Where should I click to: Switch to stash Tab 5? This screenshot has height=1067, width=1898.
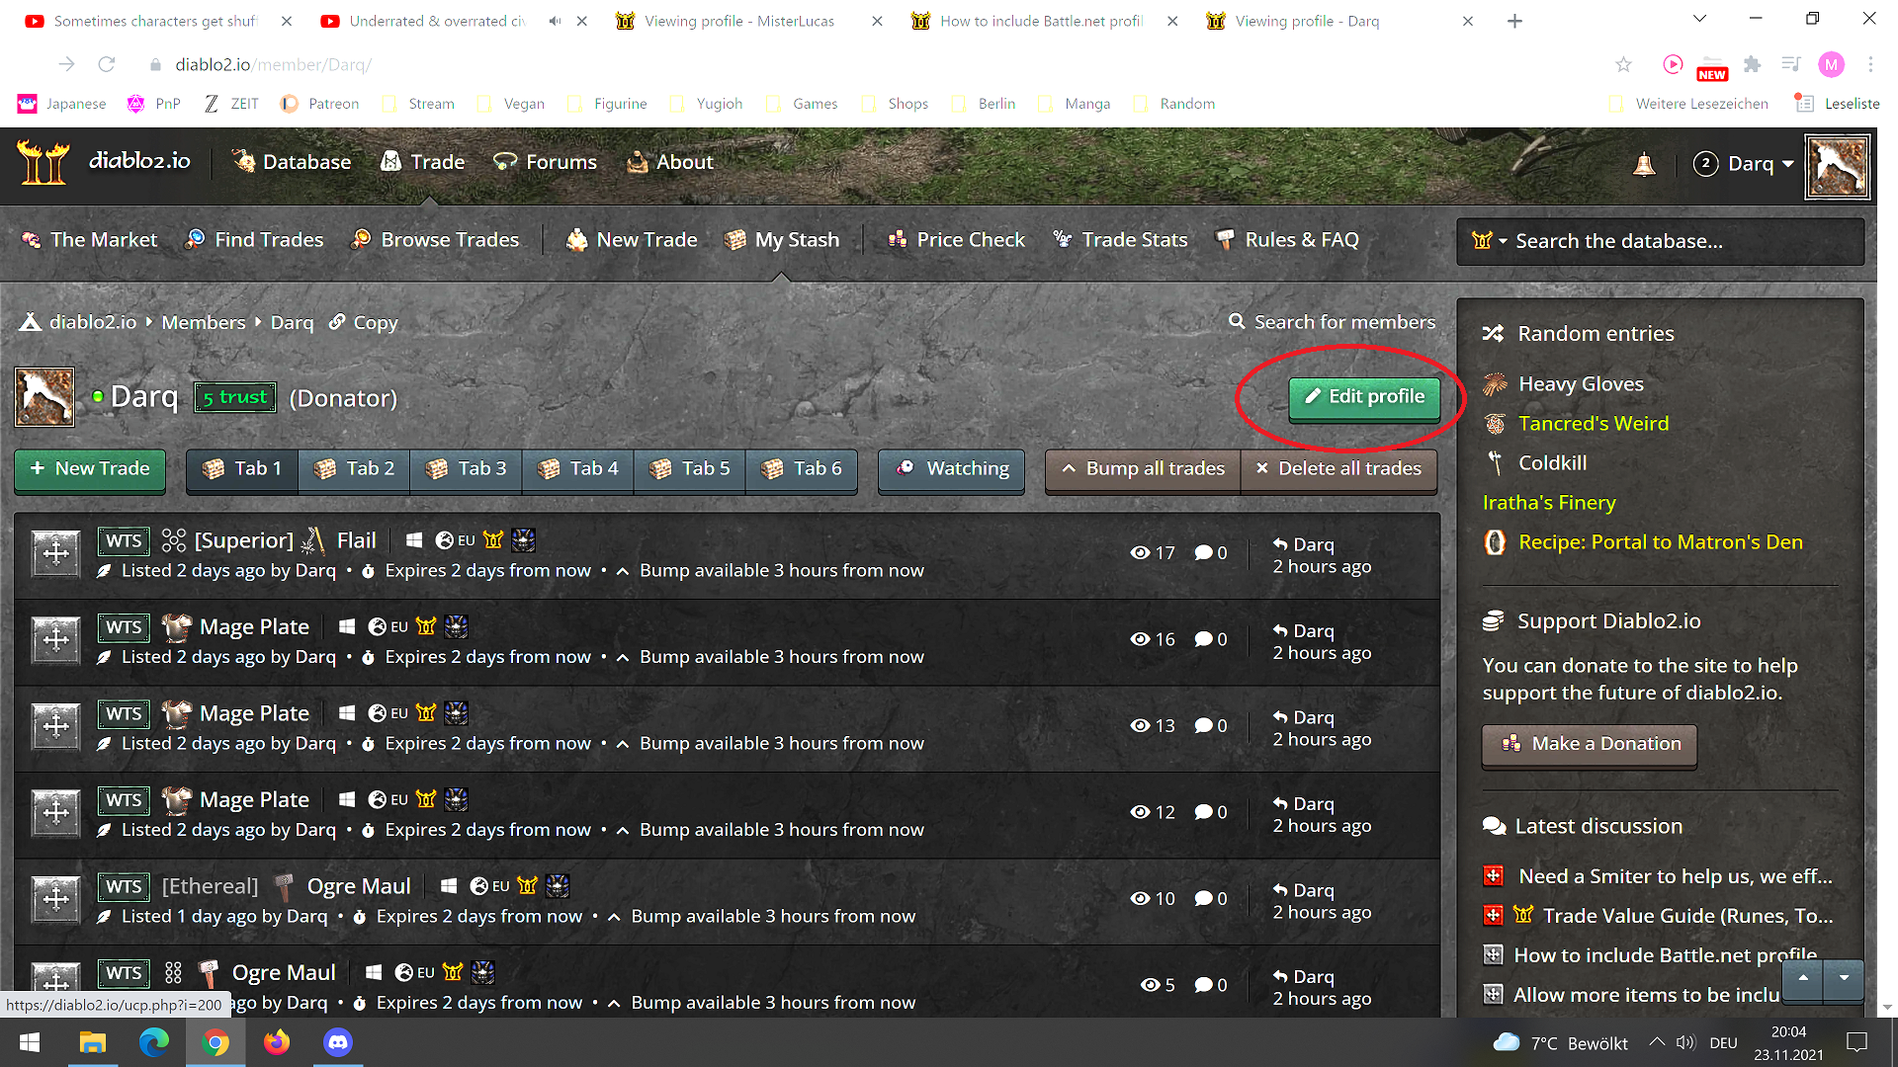[689, 469]
